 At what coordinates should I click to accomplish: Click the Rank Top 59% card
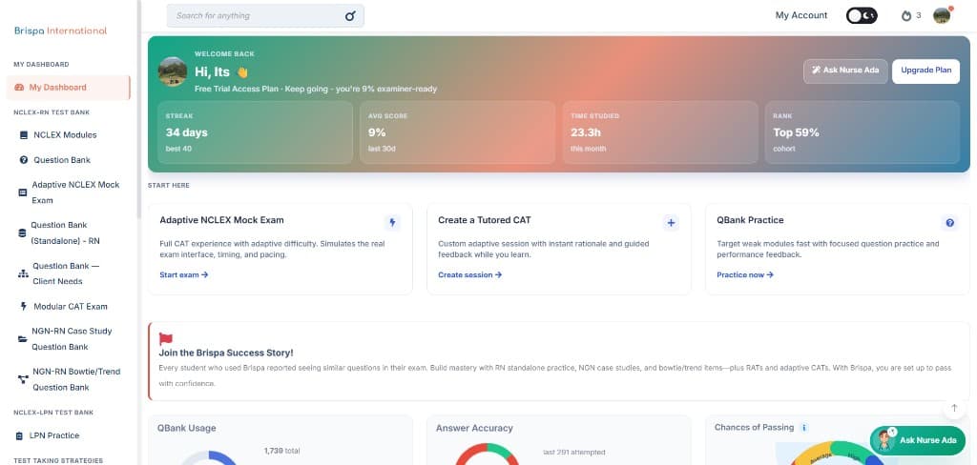863,132
